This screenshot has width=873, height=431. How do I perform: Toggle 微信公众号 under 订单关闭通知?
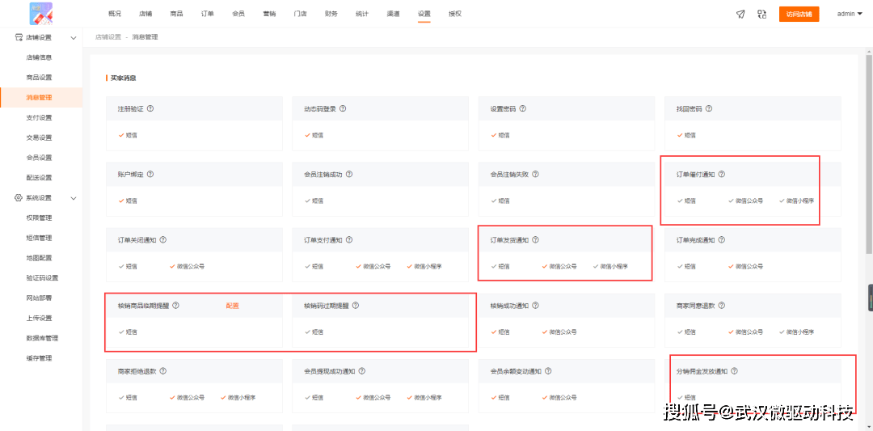coord(187,266)
